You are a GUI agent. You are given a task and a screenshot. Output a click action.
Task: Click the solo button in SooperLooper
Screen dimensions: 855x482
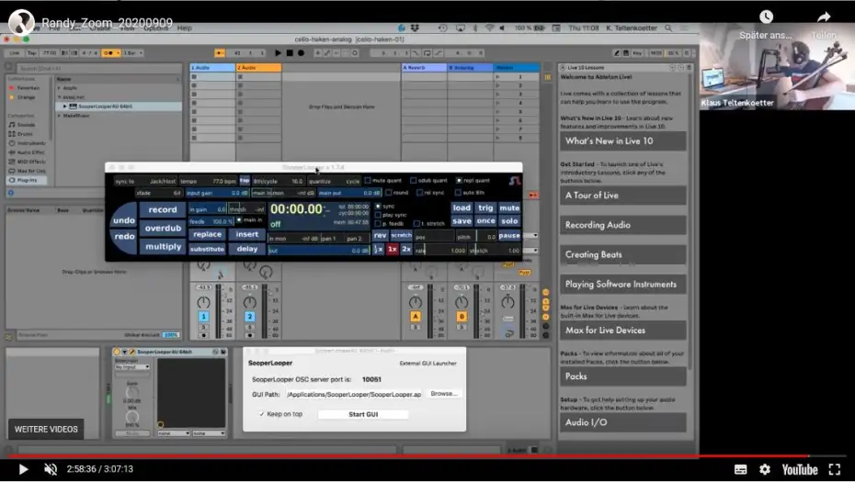509,220
